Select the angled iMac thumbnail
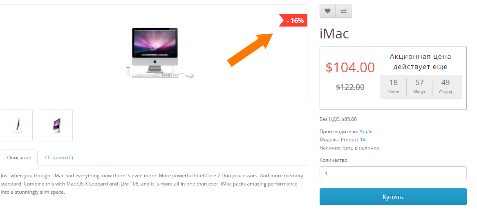The height and width of the screenshot is (210, 477). pyautogui.click(x=57, y=125)
